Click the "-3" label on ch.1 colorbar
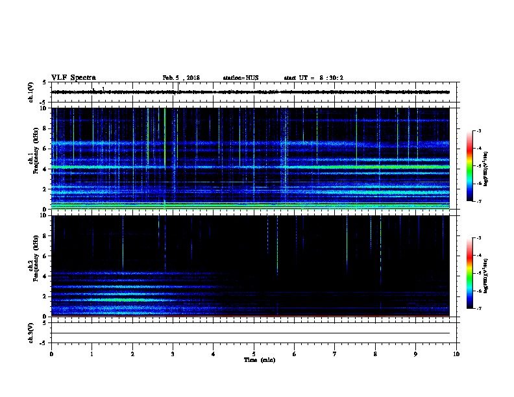 [479, 130]
